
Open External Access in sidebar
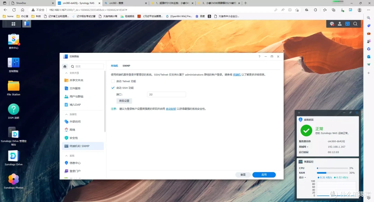[x=83, y=122]
